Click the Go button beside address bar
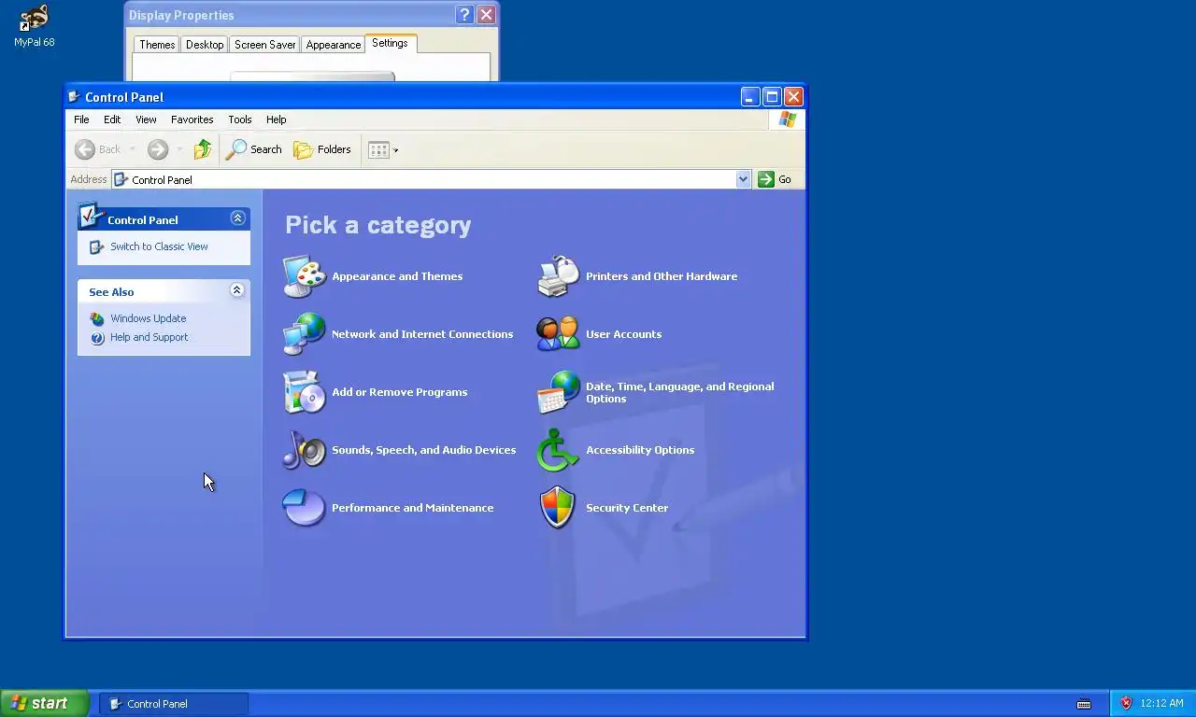 (x=775, y=179)
